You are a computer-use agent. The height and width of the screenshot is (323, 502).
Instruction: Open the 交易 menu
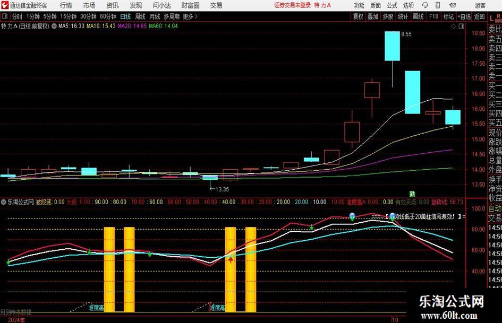(216, 5)
